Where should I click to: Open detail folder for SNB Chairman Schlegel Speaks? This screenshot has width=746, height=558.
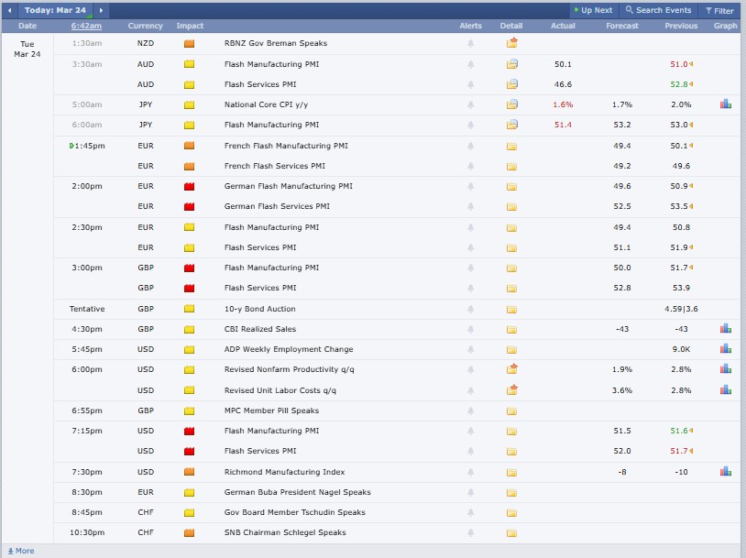[512, 532]
